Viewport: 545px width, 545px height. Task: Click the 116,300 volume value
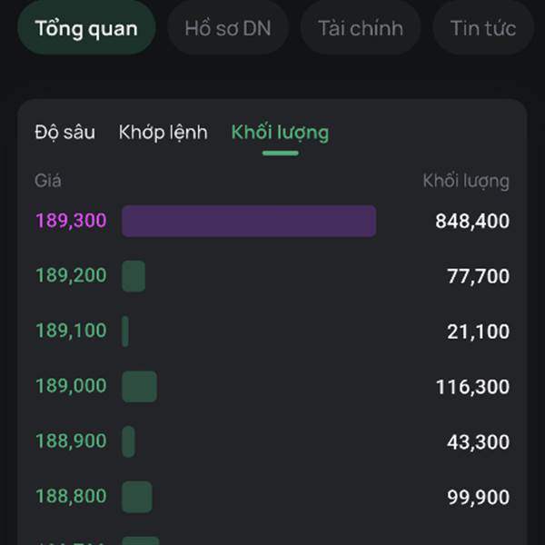471,387
